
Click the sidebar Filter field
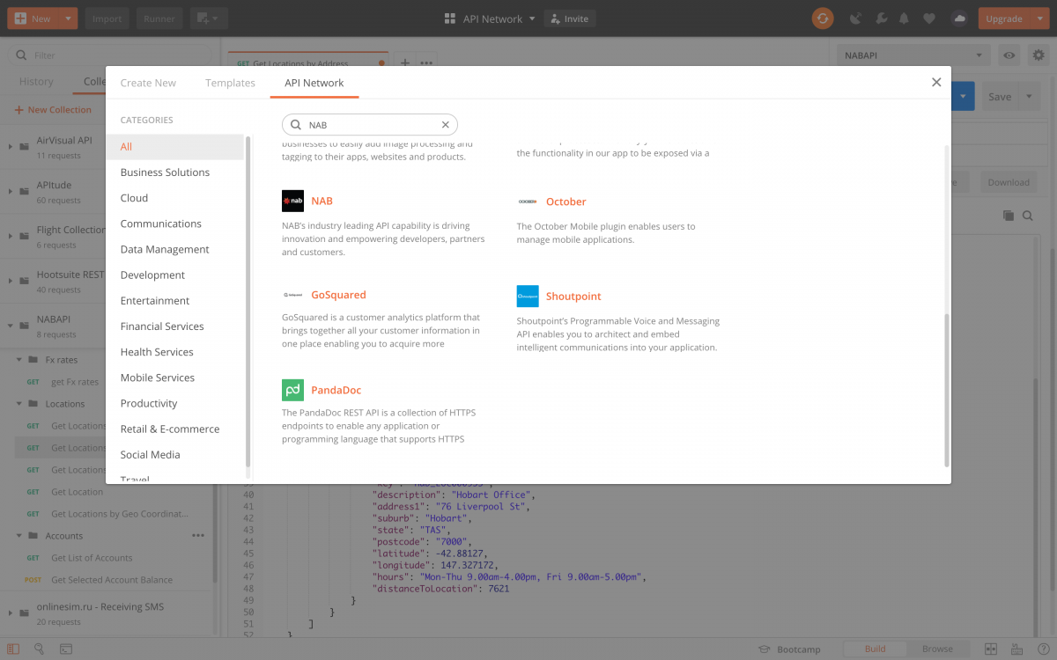109,55
